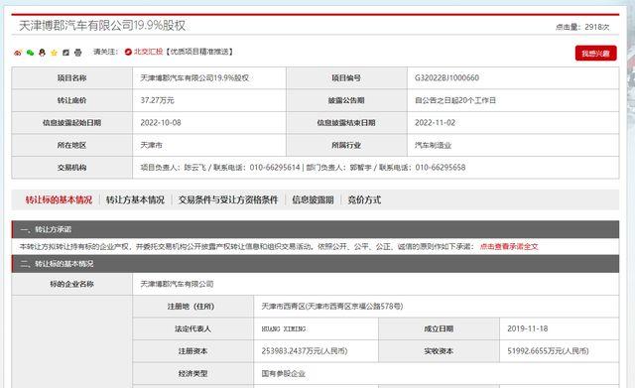Open the 交易条件与受让方资格条件 tab
Screen dimensions: 635x388
click(x=228, y=199)
